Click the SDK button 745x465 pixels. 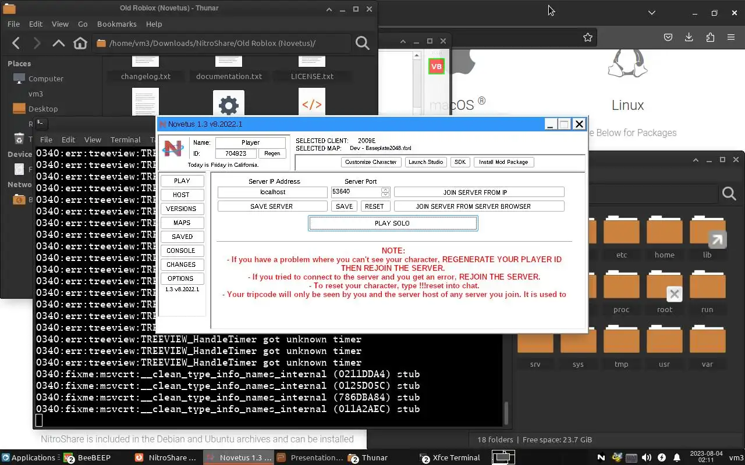(460, 162)
